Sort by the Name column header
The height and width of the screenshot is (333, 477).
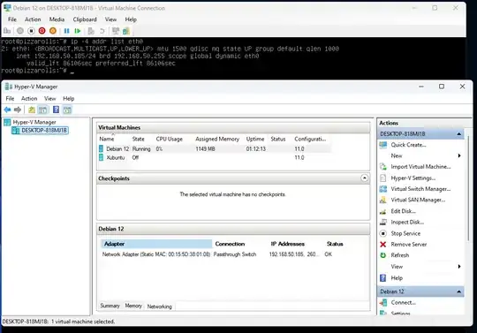click(107, 139)
